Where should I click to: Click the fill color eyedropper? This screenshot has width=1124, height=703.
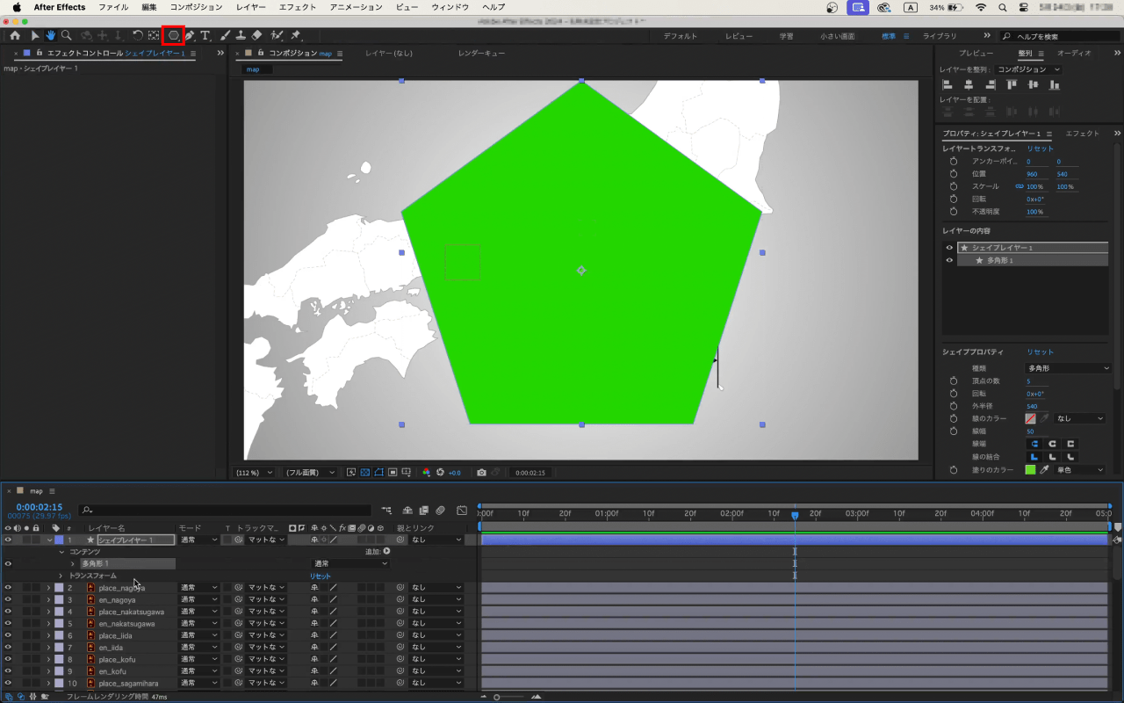pos(1045,470)
